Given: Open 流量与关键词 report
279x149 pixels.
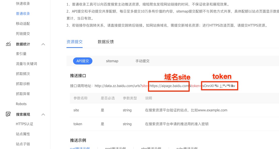Looking at the screenshot, I should pyautogui.click(x=26, y=64).
